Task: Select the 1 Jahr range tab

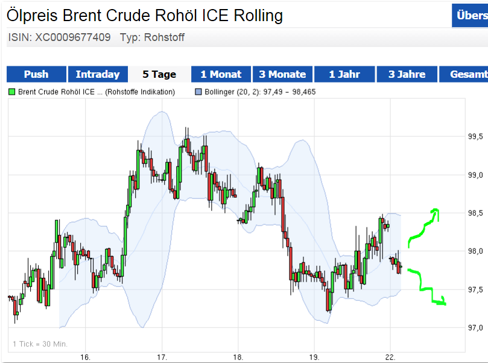Action: coord(344,74)
